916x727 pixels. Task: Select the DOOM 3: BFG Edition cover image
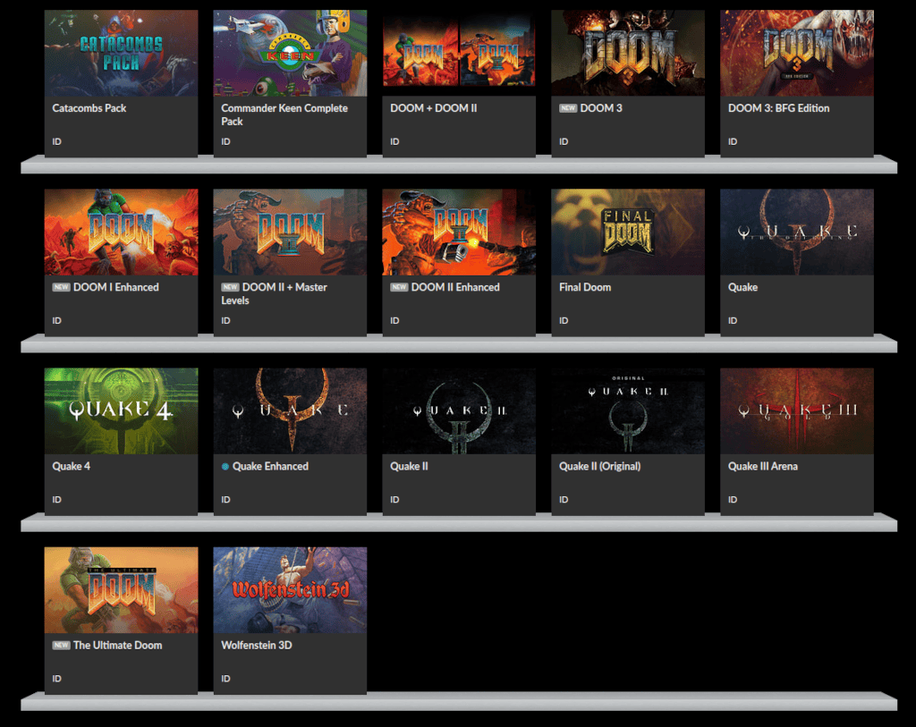pos(797,53)
